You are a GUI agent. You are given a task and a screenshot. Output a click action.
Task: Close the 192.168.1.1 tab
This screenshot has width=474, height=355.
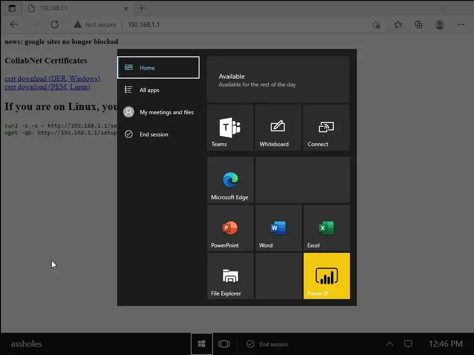coord(126,8)
